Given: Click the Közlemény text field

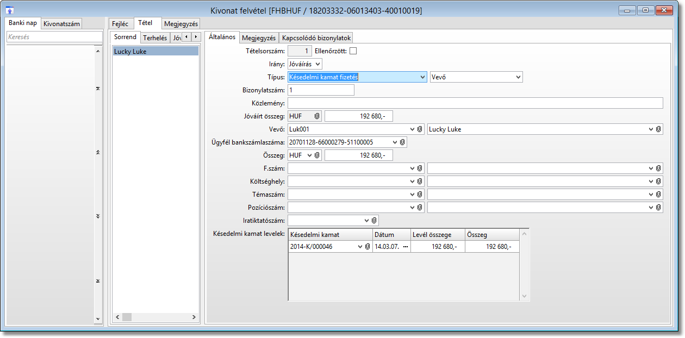Looking at the screenshot, I should tap(475, 103).
